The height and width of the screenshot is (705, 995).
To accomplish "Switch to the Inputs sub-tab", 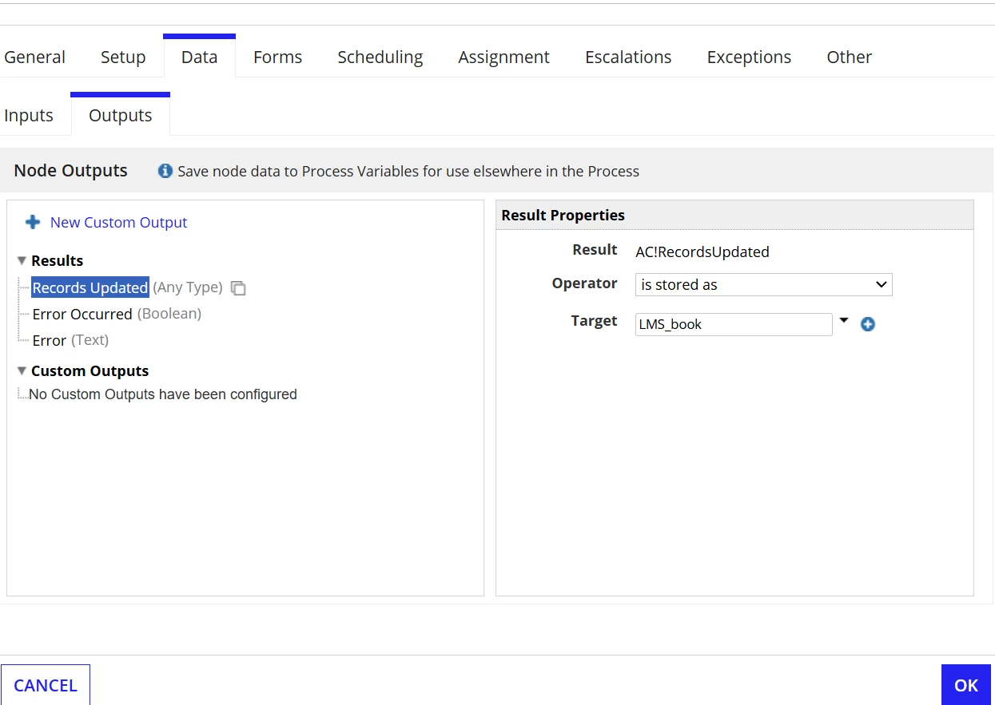I will tap(29, 115).
